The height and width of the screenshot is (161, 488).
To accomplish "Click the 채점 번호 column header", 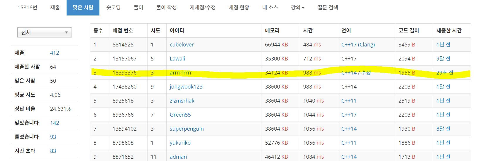I will pyautogui.click(x=123, y=31).
